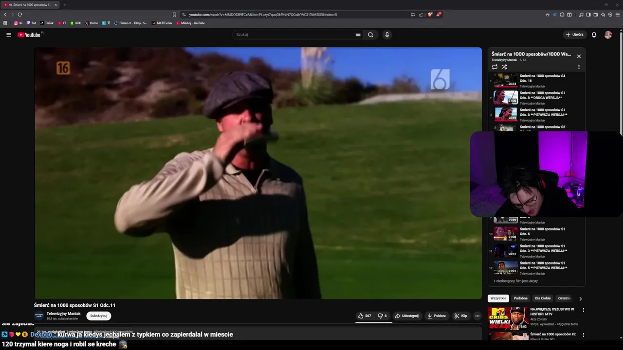This screenshot has width=623, height=350.
Task: Subscribe with the Subskrybuj button
Action: coord(98,315)
